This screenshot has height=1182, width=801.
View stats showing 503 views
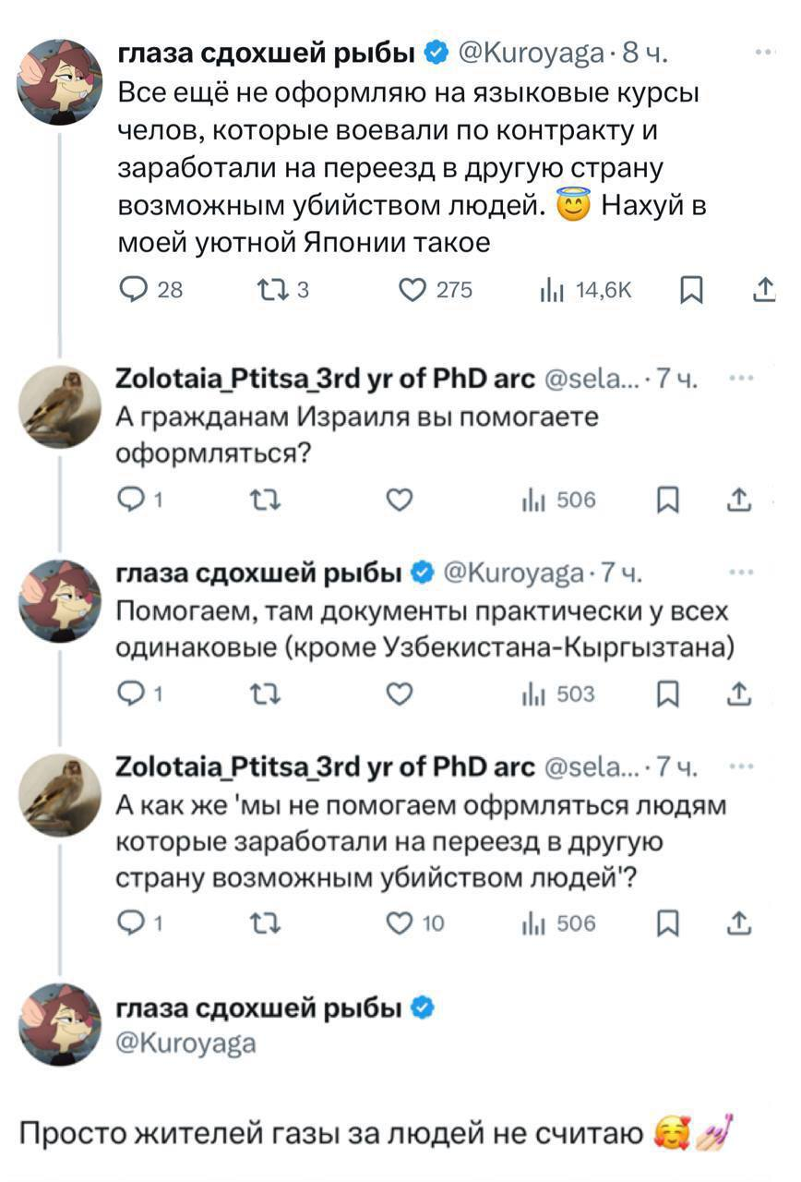(560, 694)
